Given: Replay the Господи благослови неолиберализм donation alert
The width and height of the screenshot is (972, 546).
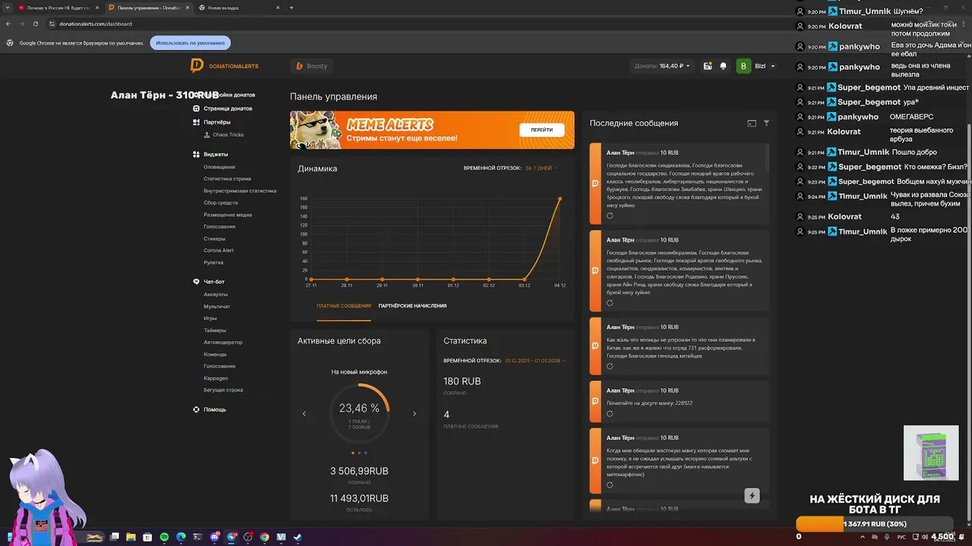Looking at the screenshot, I should 610,303.
